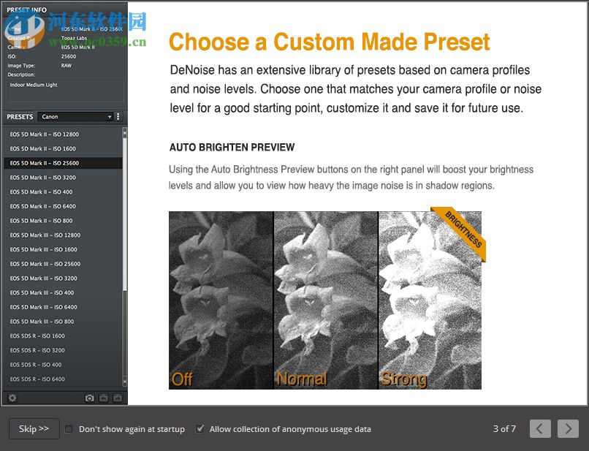Click the scroll-down arrow of preset list
This screenshot has width=589, height=451.
(x=125, y=382)
